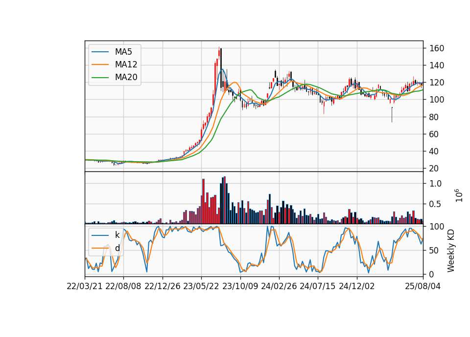
Task: Click the 20 price axis tick label
Action: pyautogui.click(x=434, y=168)
